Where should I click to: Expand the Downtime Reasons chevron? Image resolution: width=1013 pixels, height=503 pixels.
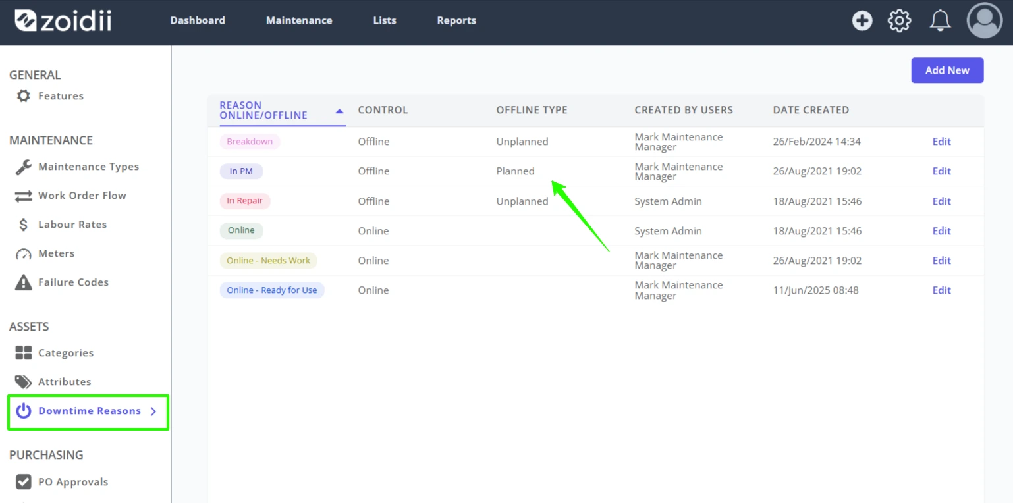click(x=153, y=411)
